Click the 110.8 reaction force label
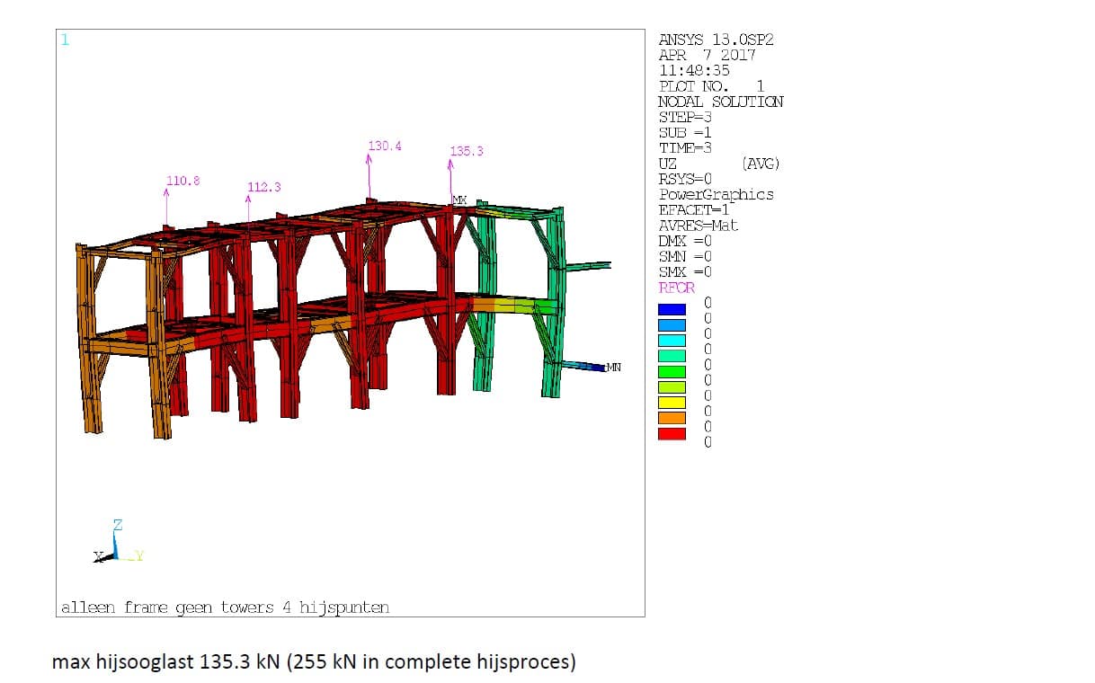The image size is (1095, 683). (x=182, y=181)
